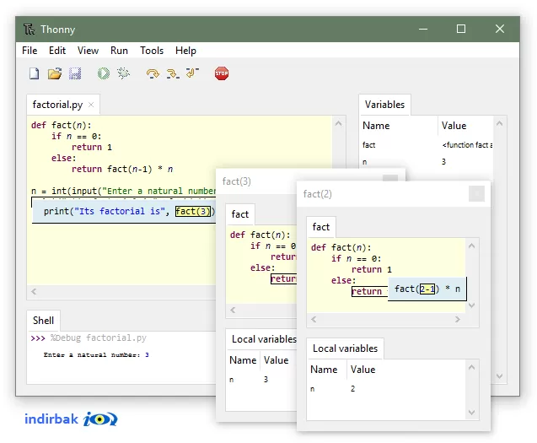Open the Run menu
The width and height of the screenshot is (537, 443).
119,51
